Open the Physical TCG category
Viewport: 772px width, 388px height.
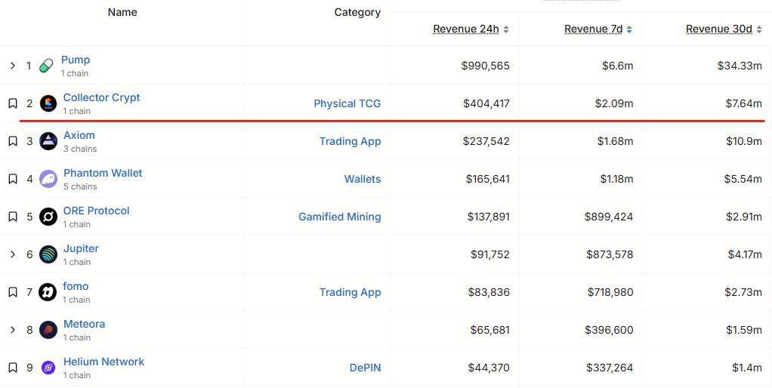click(x=347, y=103)
